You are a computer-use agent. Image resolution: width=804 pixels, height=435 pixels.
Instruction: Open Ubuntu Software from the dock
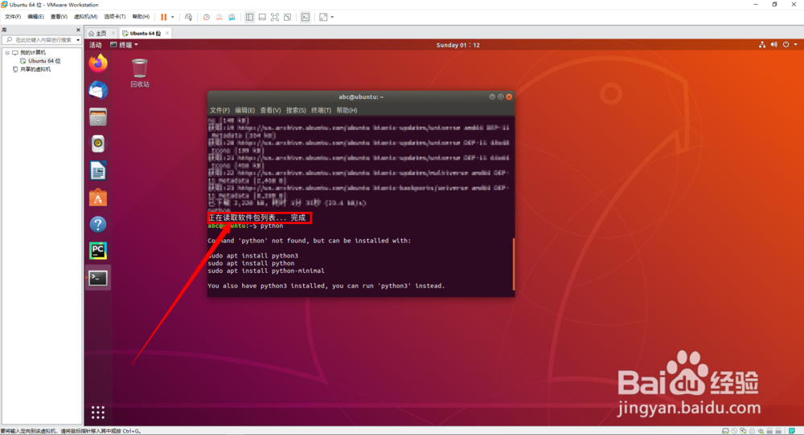98,197
